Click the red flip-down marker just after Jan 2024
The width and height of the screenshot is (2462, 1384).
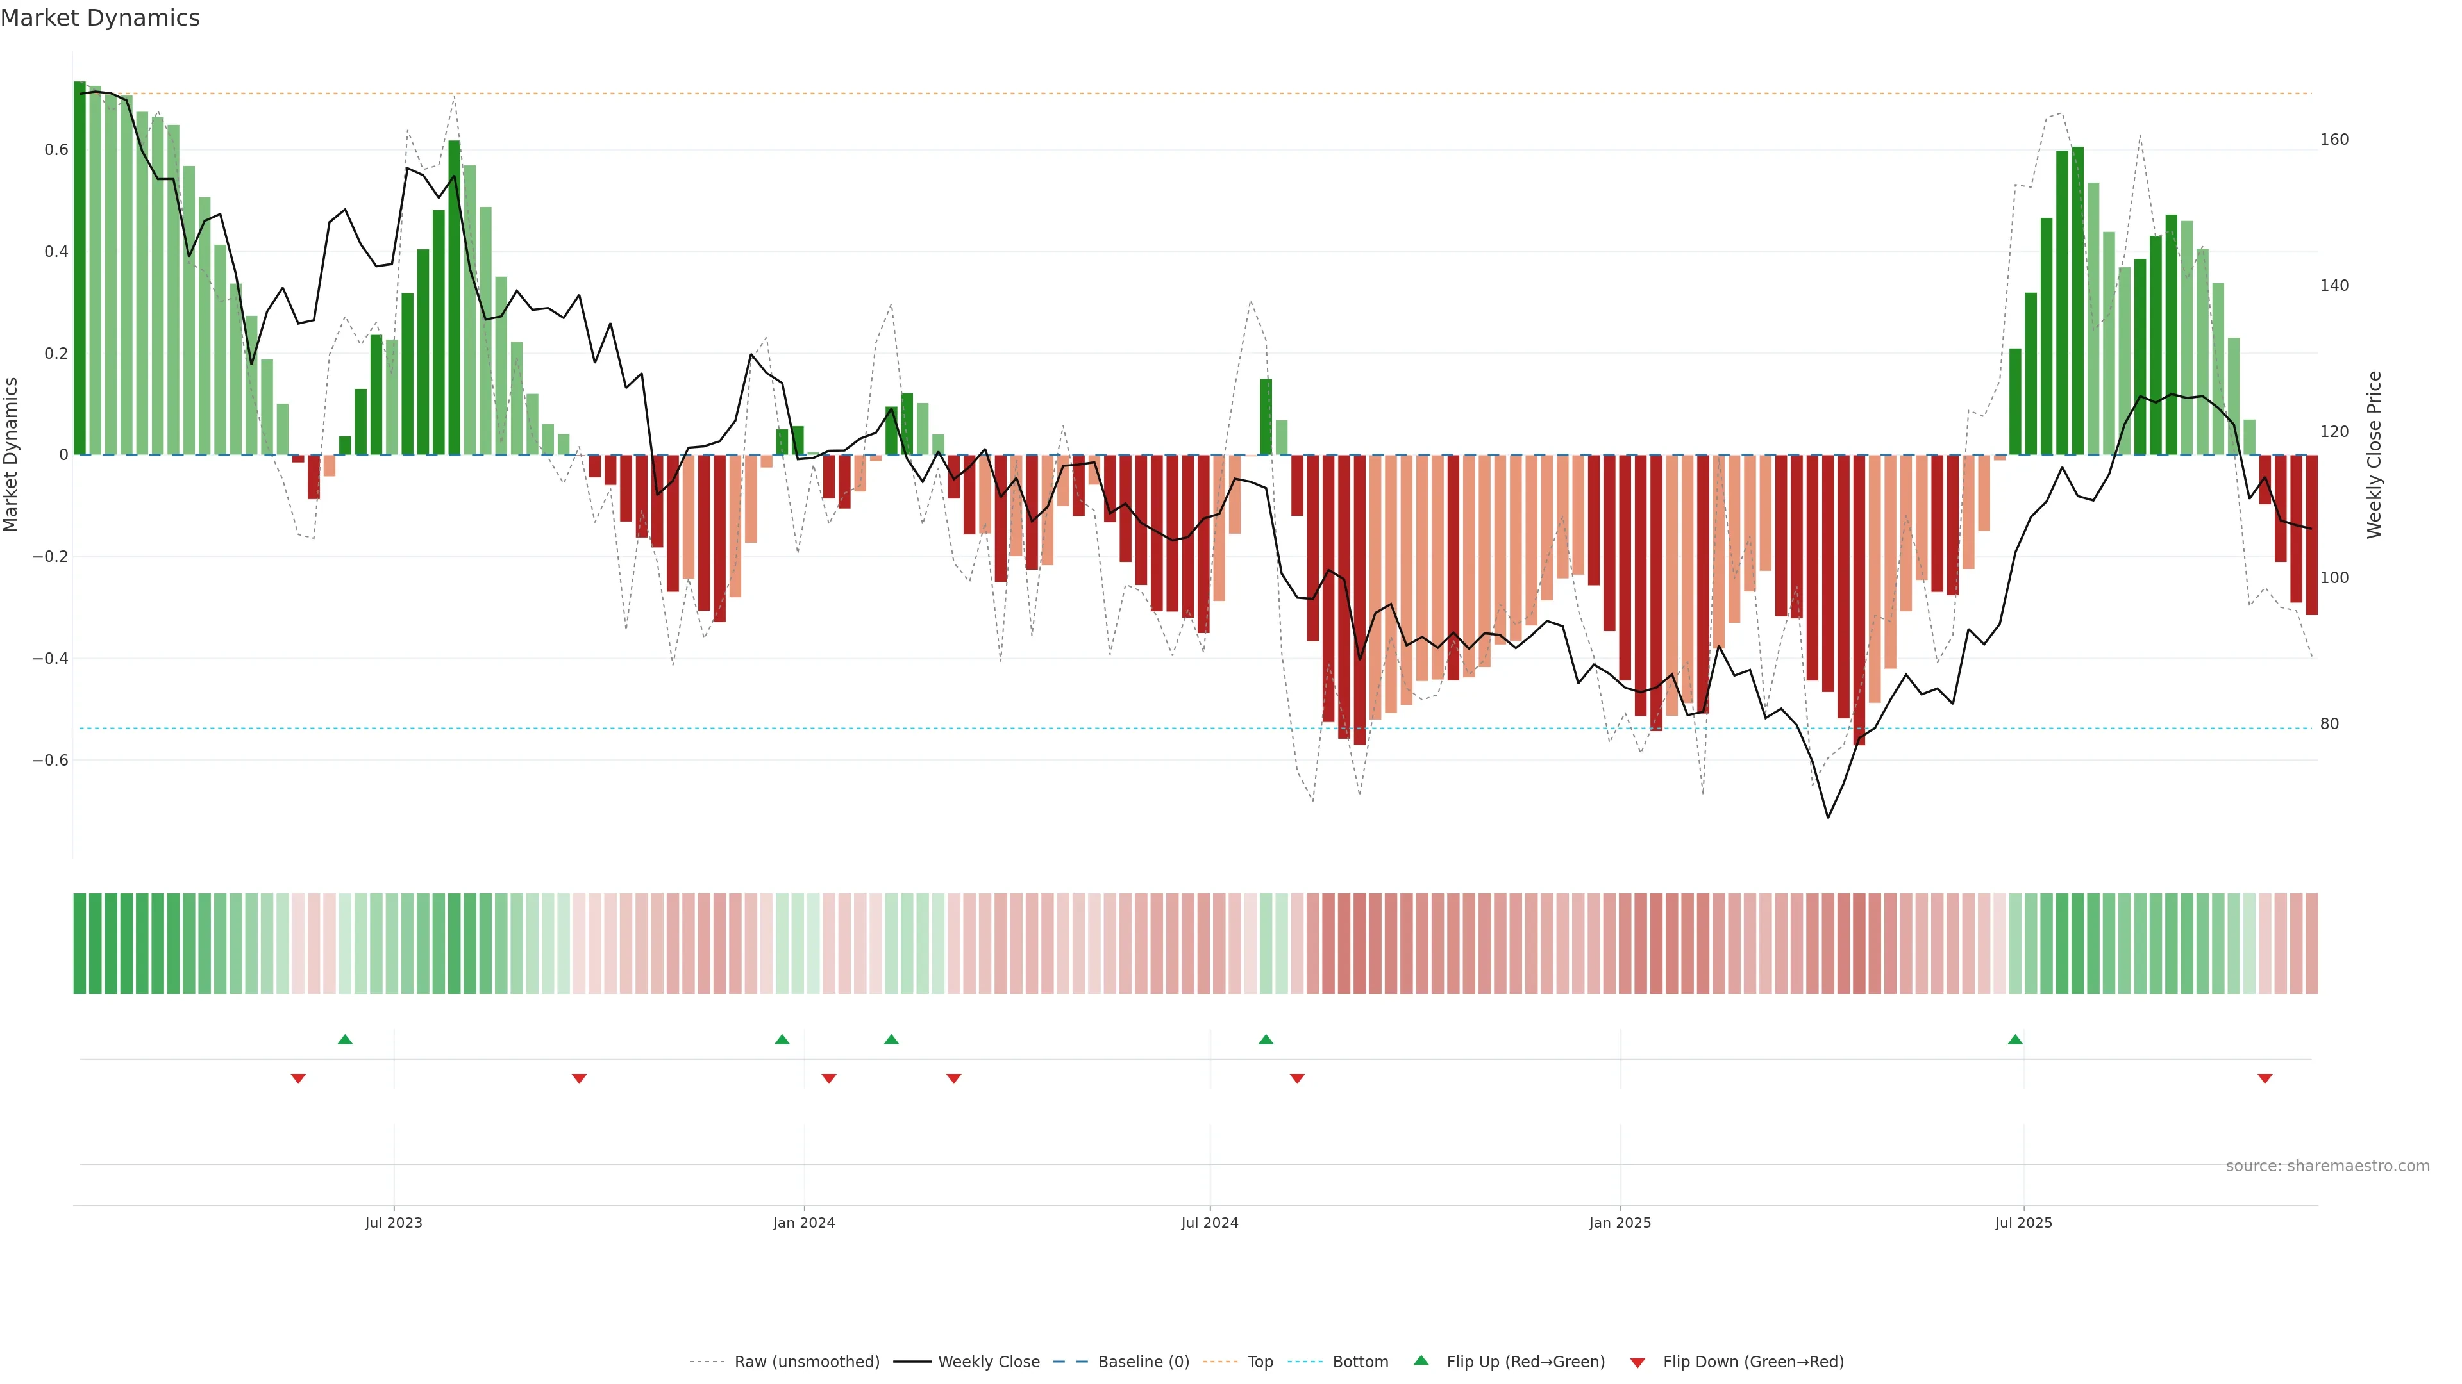point(828,1078)
